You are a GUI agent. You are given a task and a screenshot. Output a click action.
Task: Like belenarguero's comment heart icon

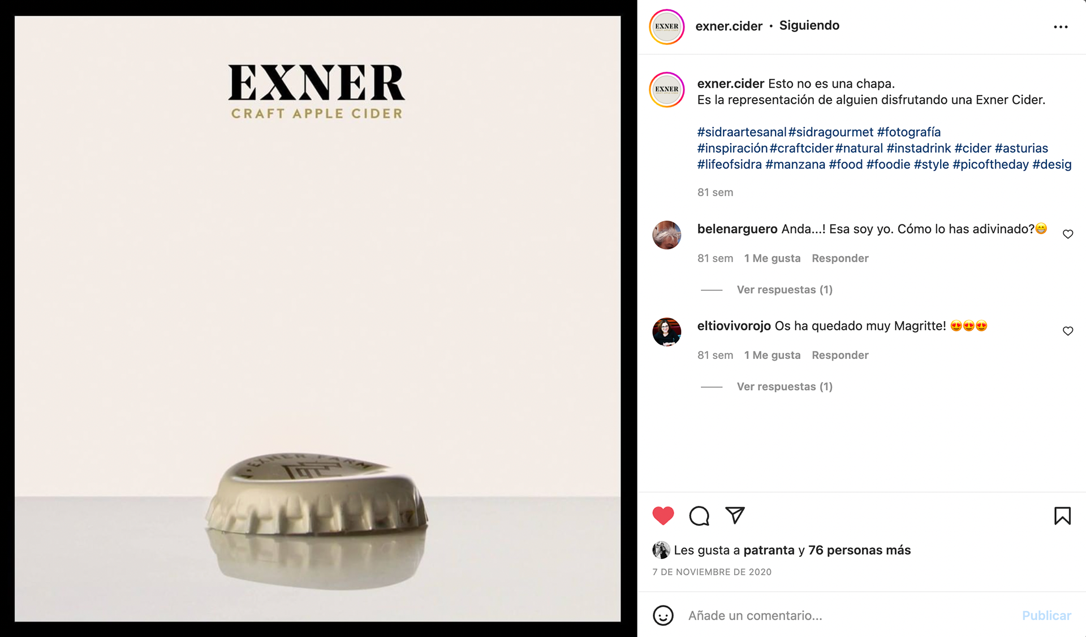pos(1068,234)
